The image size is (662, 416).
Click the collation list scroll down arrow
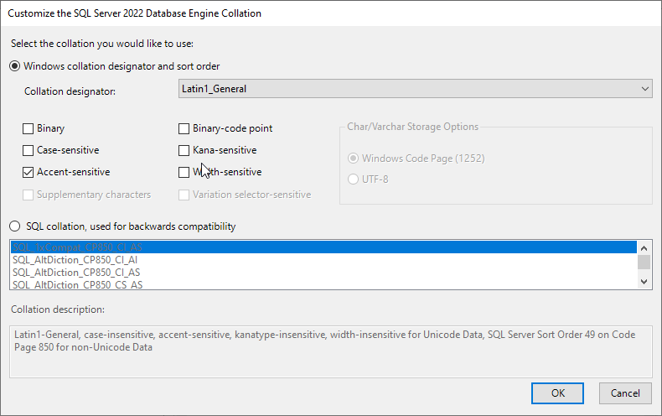coord(644,283)
